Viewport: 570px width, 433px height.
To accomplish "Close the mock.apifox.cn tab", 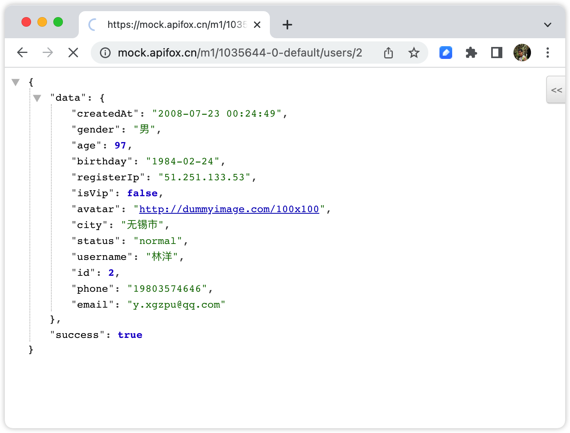I will [257, 25].
